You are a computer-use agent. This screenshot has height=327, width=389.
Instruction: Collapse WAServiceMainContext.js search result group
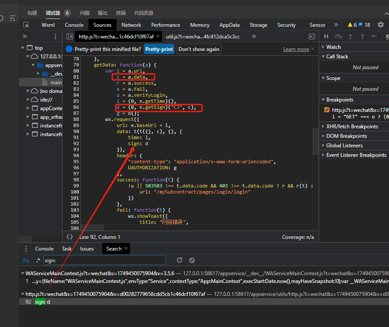point(22,273)
